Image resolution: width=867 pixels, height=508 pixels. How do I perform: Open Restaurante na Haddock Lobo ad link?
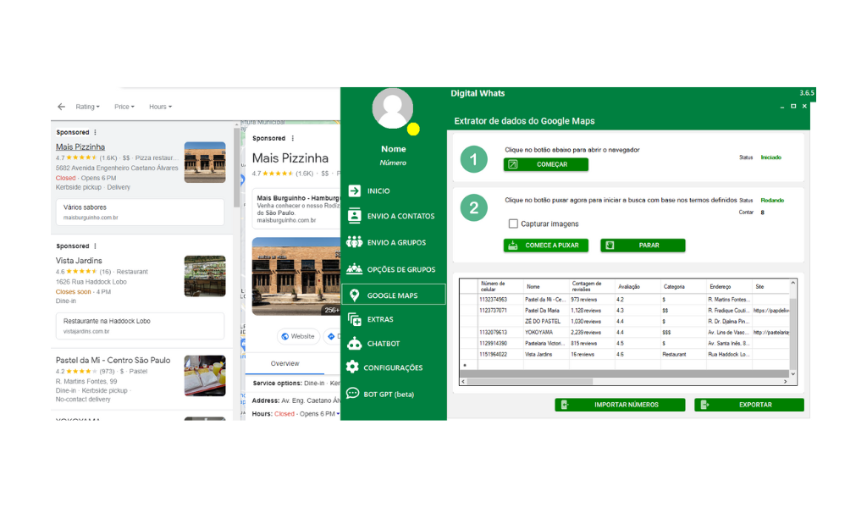[140, 326]
